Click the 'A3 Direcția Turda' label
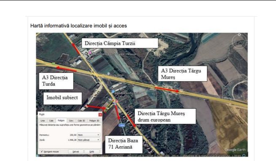 pos(56,81)
